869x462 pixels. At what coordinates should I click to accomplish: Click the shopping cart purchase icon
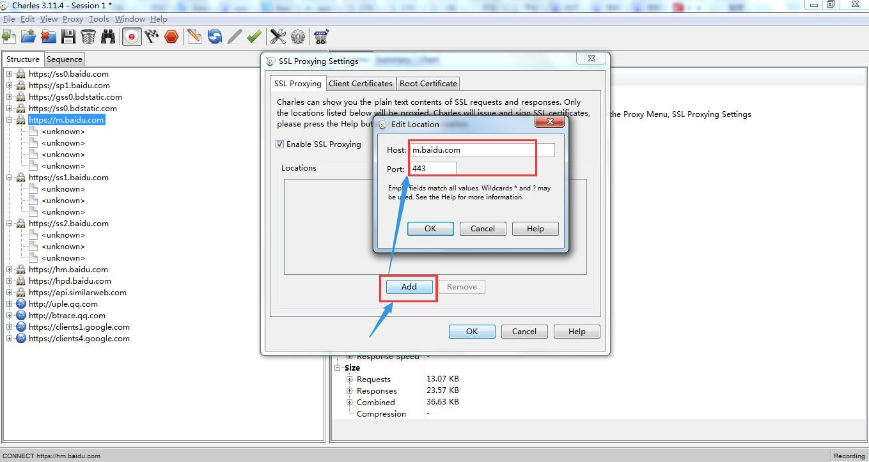[x=321, y=36]
